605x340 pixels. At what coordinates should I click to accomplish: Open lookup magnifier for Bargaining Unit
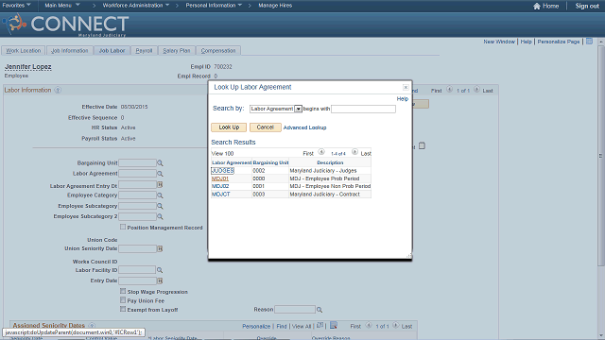[x=160, y=163]
